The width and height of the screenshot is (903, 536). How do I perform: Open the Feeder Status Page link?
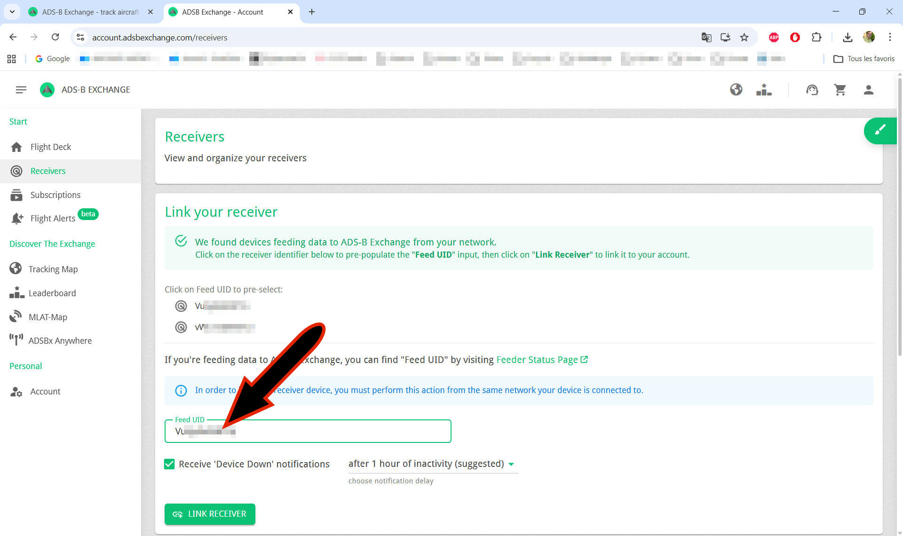(542, 360)
